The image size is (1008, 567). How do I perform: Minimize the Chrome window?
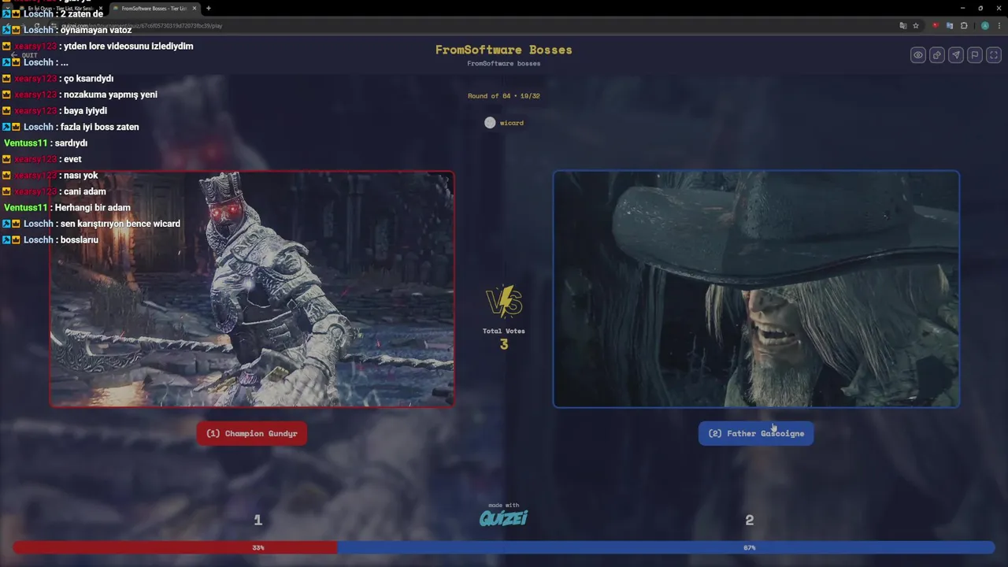tap(962, 8)
